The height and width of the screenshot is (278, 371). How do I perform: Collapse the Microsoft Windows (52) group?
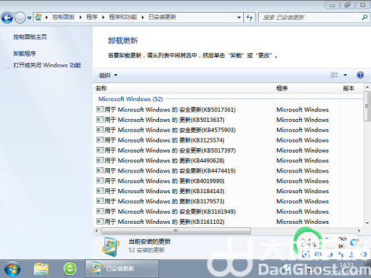click(131, 99)
